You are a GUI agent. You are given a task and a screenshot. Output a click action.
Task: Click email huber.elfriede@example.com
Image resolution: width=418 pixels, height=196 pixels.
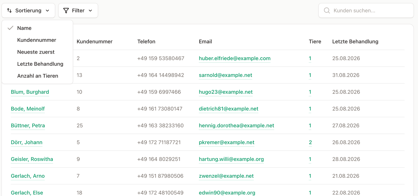pos(235,58)
